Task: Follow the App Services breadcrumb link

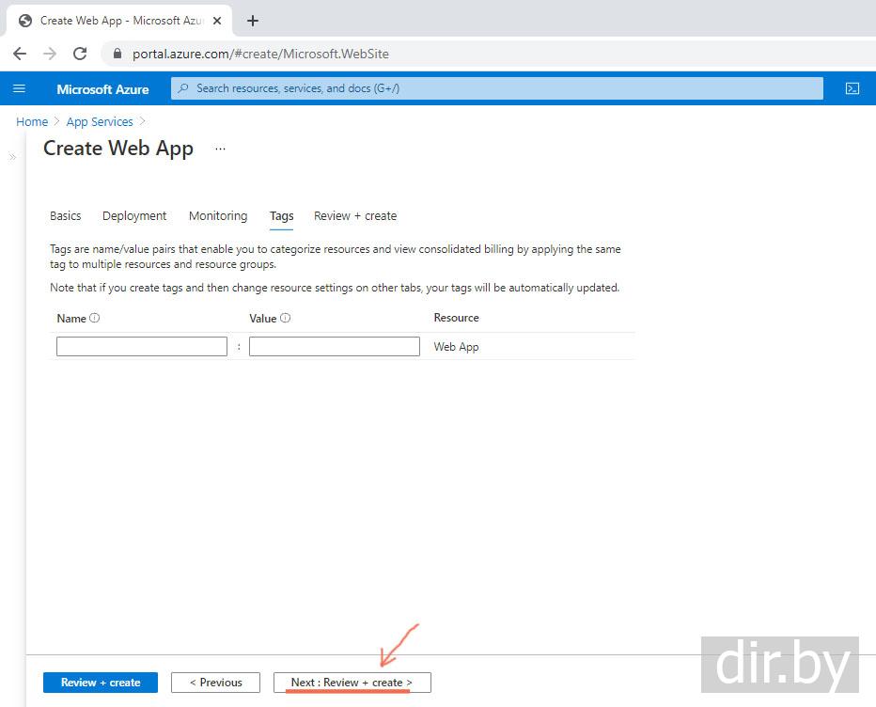Action: [100, 122]
